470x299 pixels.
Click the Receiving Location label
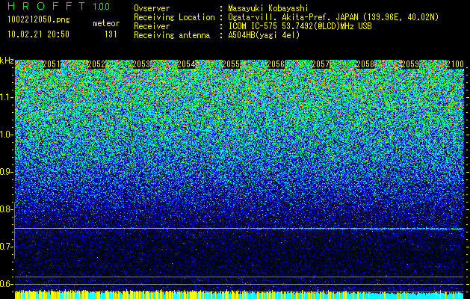174,17
